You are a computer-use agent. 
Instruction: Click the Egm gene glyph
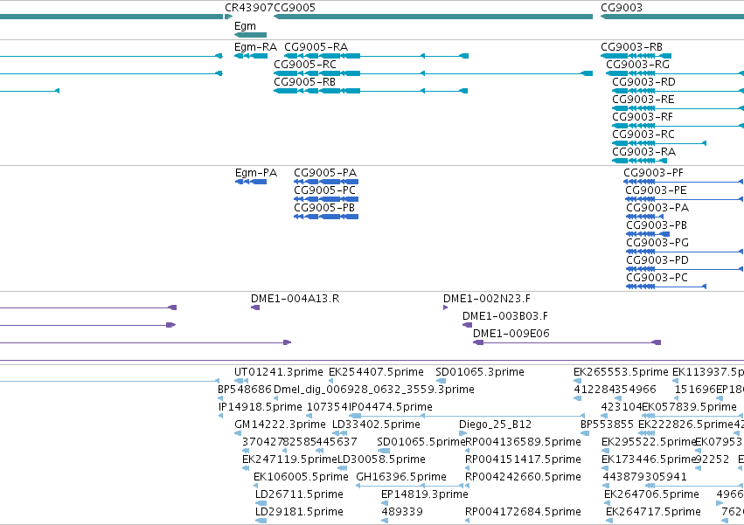pos(251,35)
